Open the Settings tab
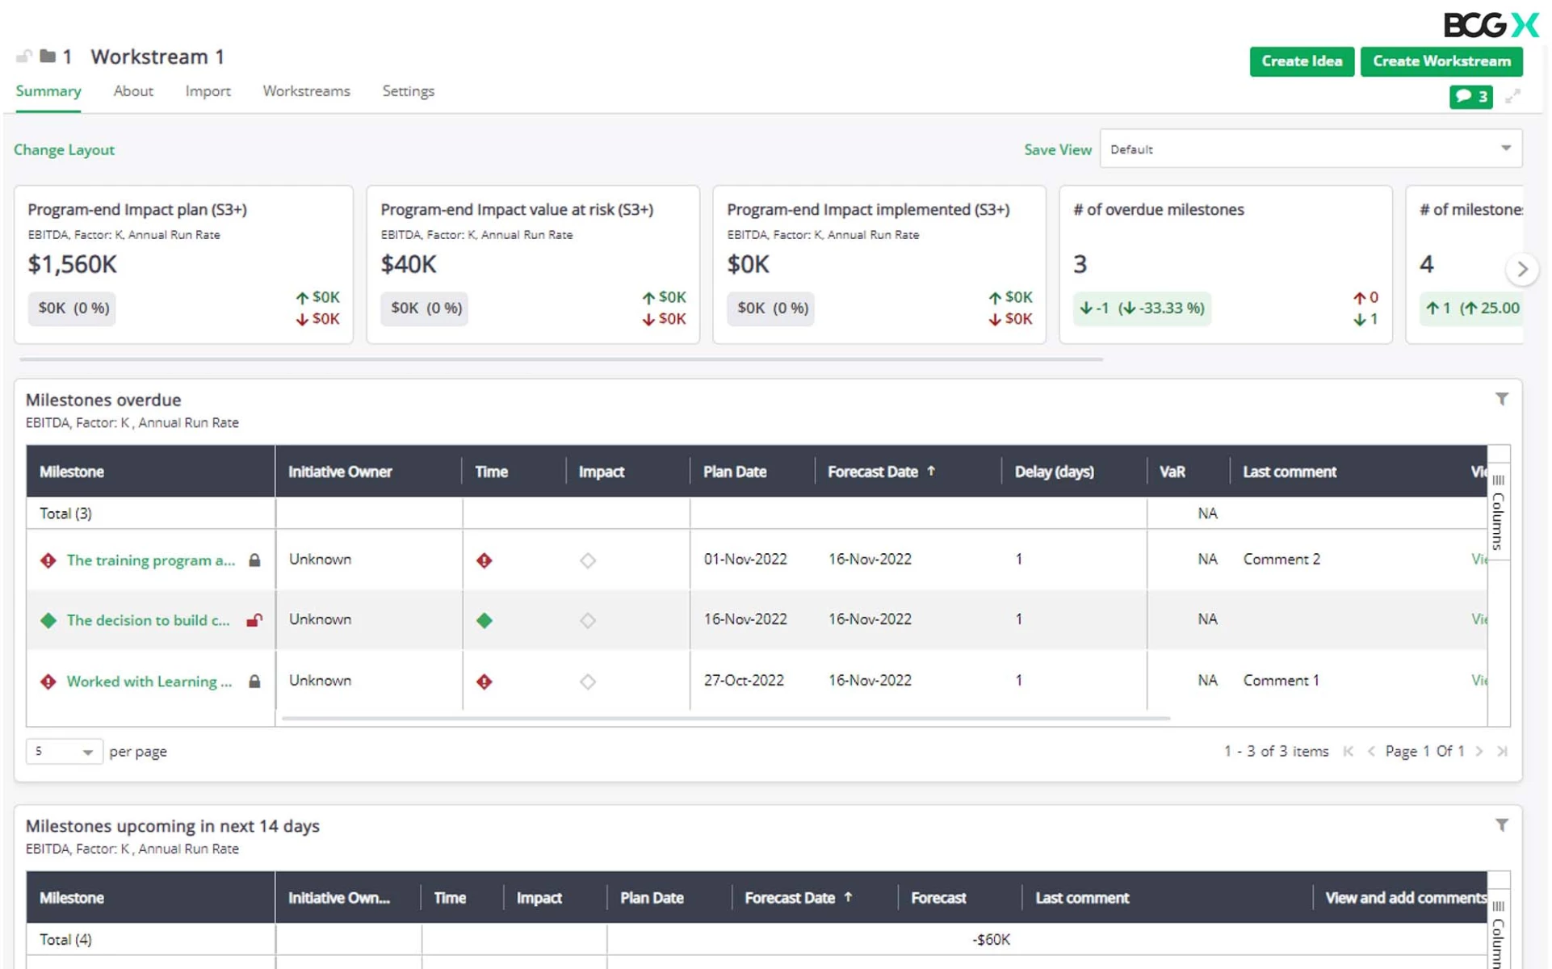Image resolution: width=1552 pixels, height=969 pixels. [408, 91]
